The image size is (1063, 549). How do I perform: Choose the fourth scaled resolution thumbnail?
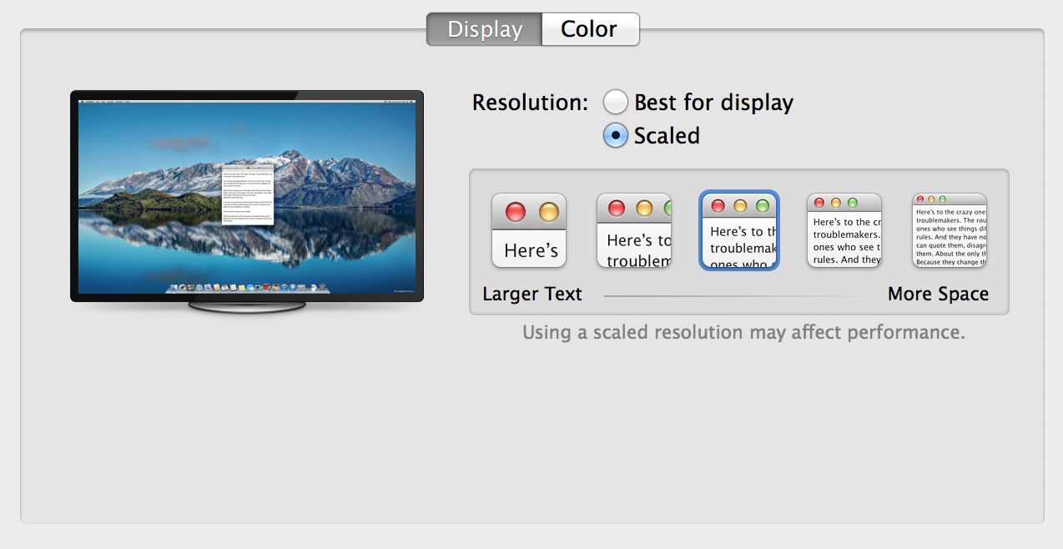pos(844,231)
